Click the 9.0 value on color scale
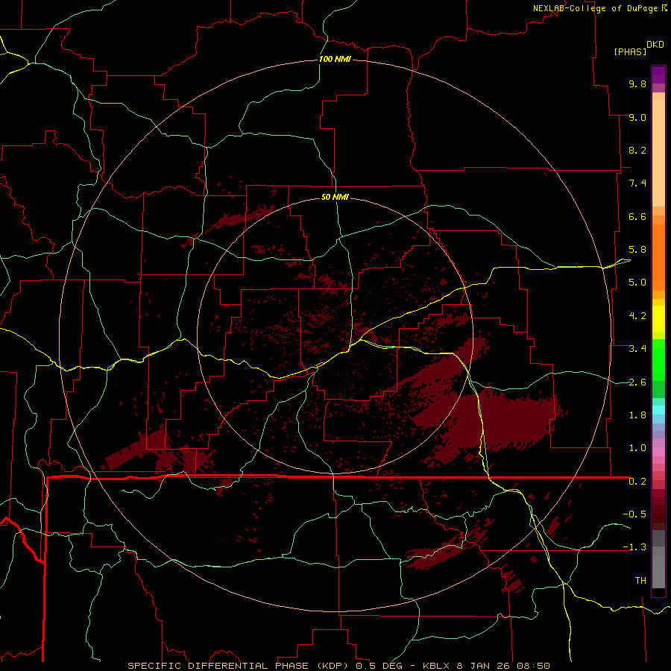671x671 pixels. (x=637, y=117)
